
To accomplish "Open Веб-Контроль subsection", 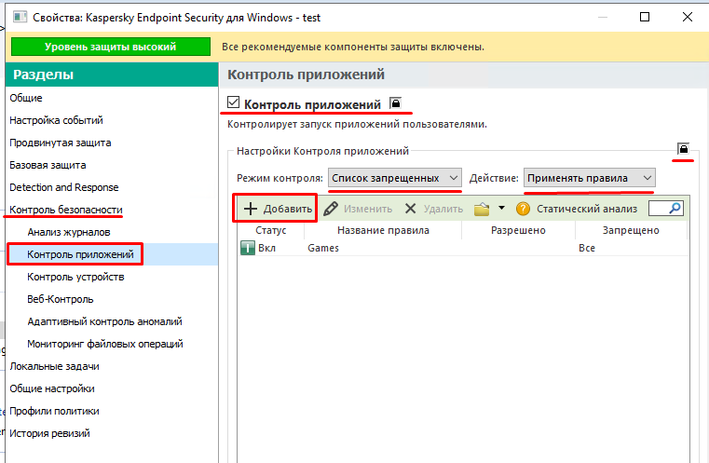I will 61,299.
